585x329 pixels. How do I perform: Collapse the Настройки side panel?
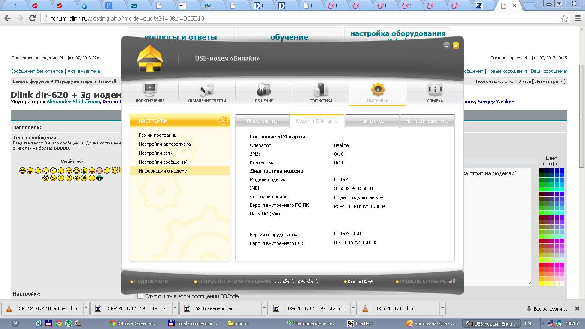coord(223,121)
